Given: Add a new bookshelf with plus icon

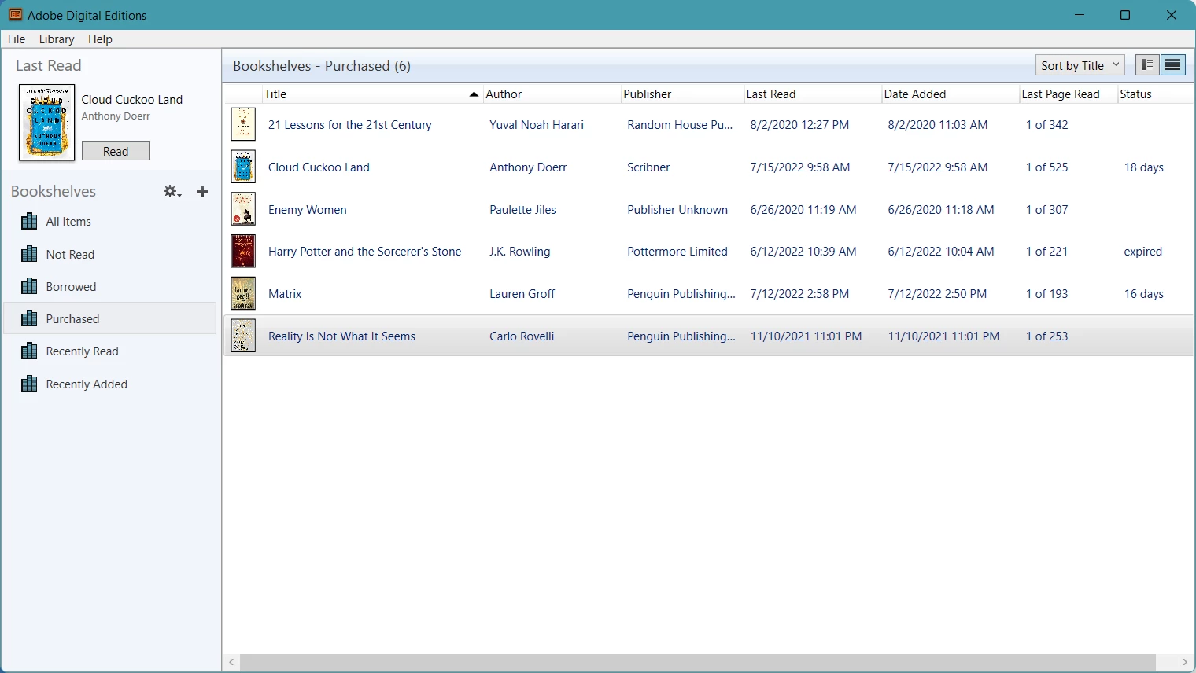Looking at the screenshot, I should coord(202,191).
